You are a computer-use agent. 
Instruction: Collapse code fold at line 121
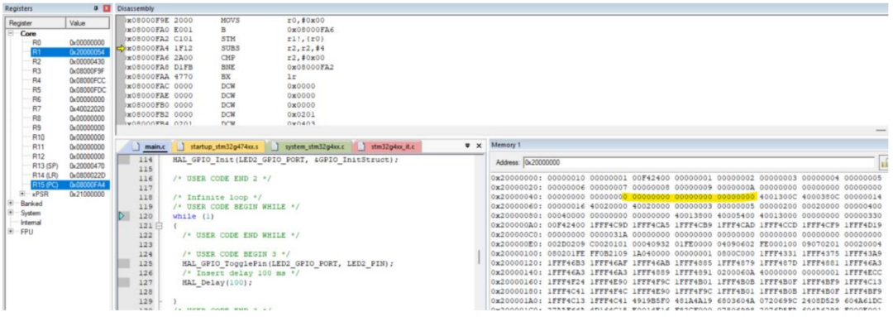tap(158, 226)
